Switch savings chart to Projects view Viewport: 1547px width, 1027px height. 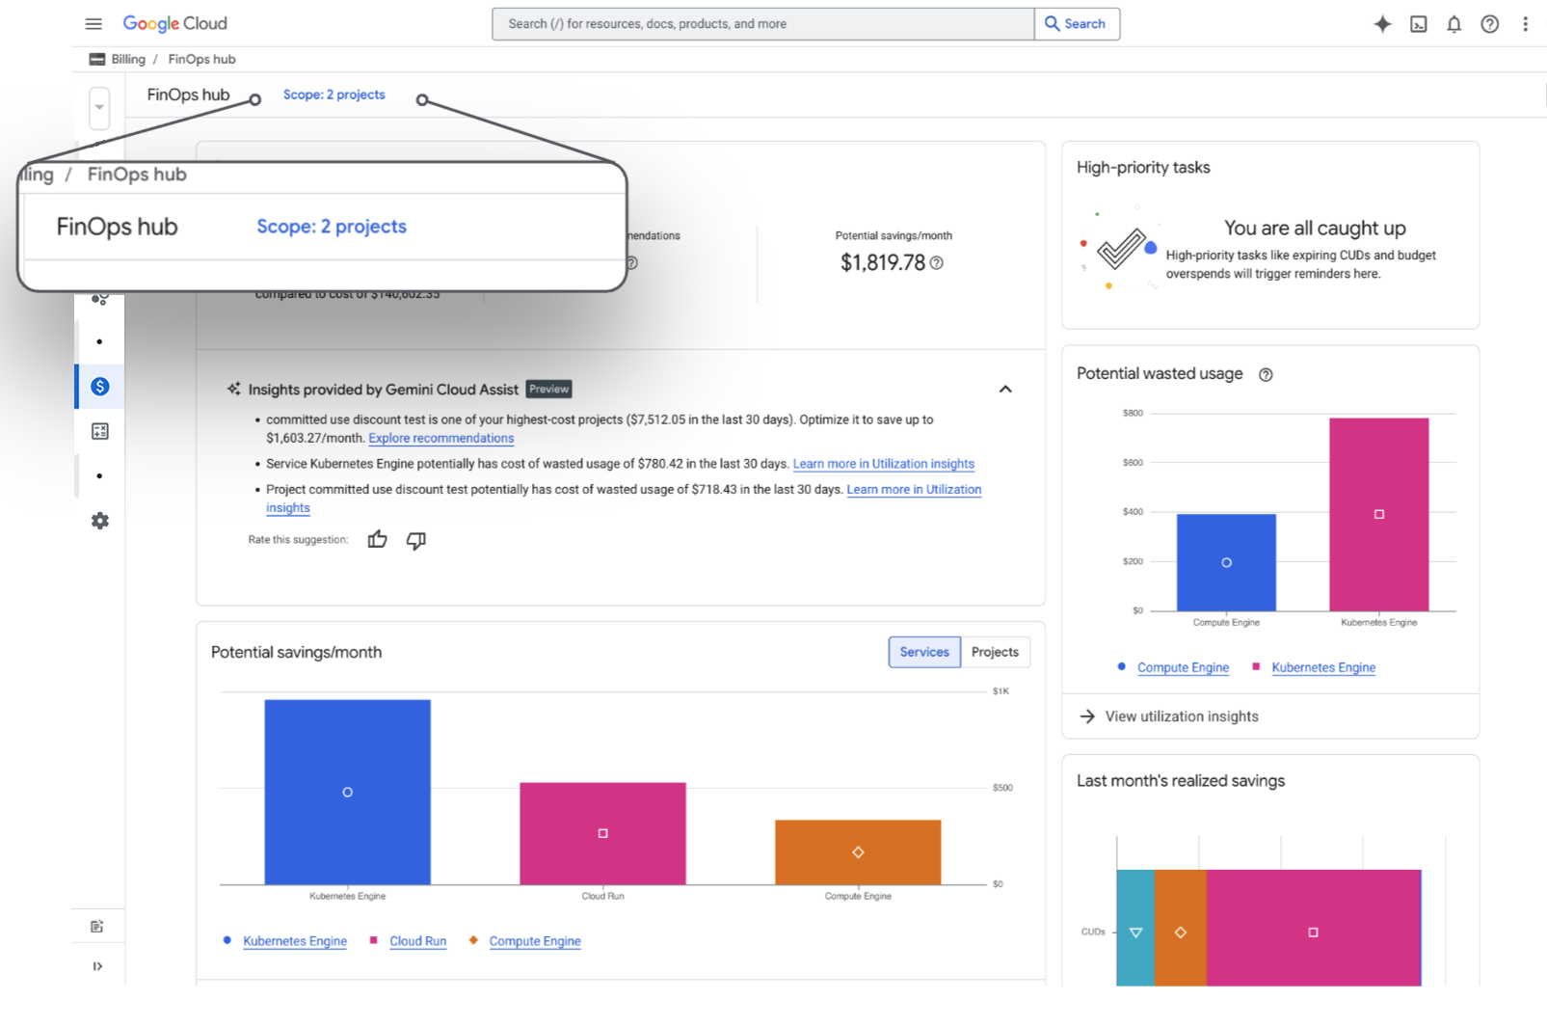point(995,653)
